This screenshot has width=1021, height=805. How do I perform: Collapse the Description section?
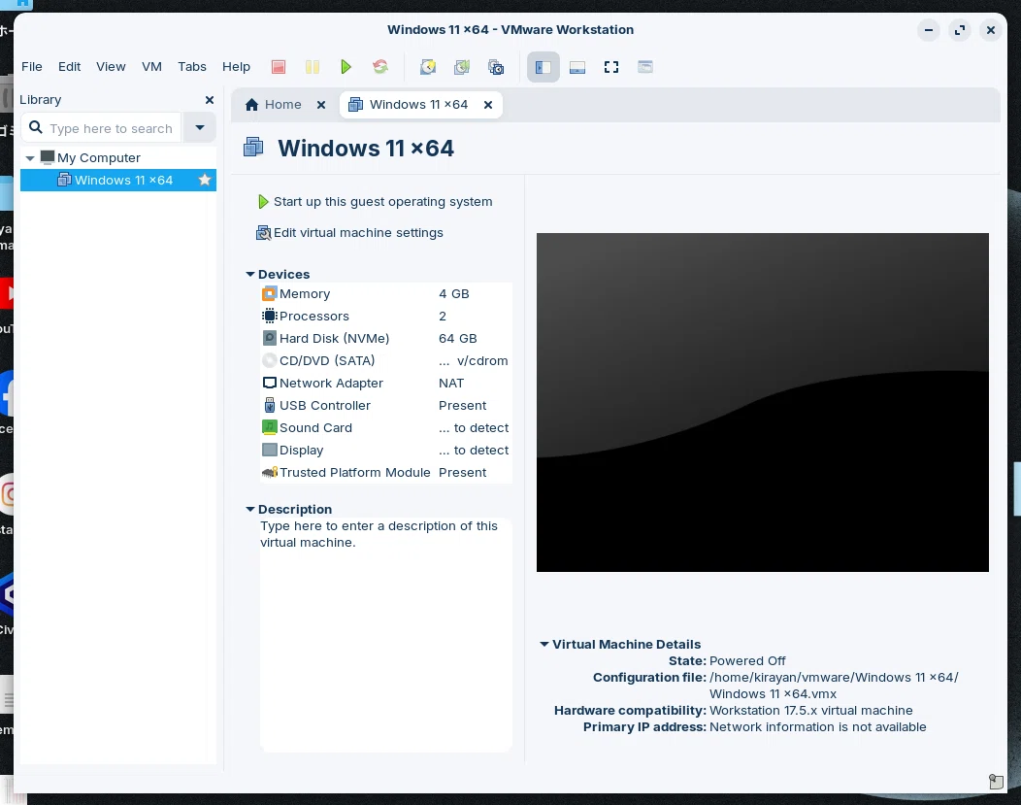pos(250,509)
